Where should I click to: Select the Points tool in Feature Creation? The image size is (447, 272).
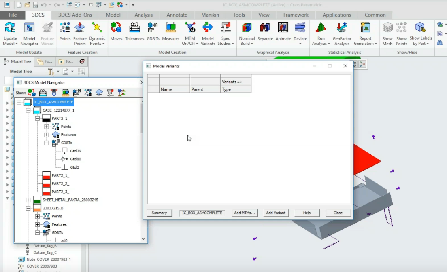coord(65,28)
